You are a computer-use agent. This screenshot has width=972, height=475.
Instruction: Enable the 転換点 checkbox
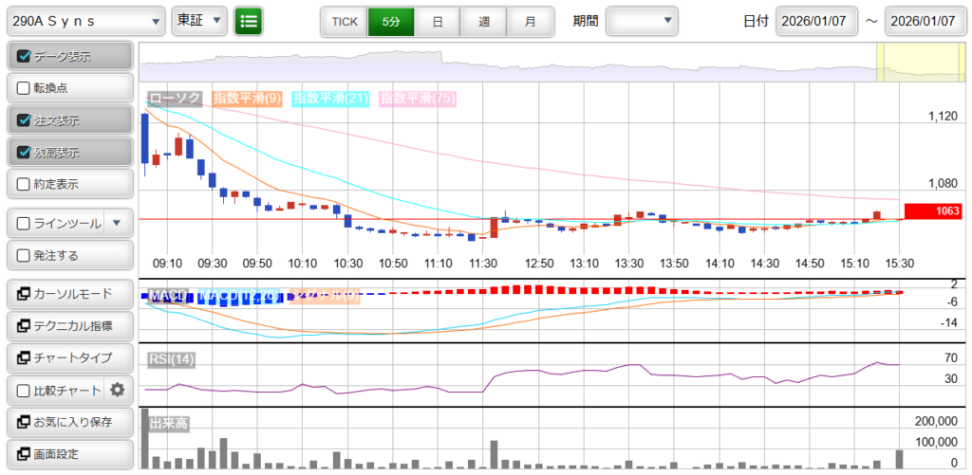pyautogui.click(x=25, y=87)
